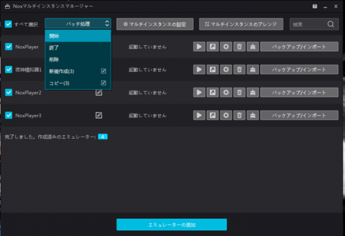Choose コピー(3) from batch menu
This screenshot has width=345, height=236.
[78, 83]
